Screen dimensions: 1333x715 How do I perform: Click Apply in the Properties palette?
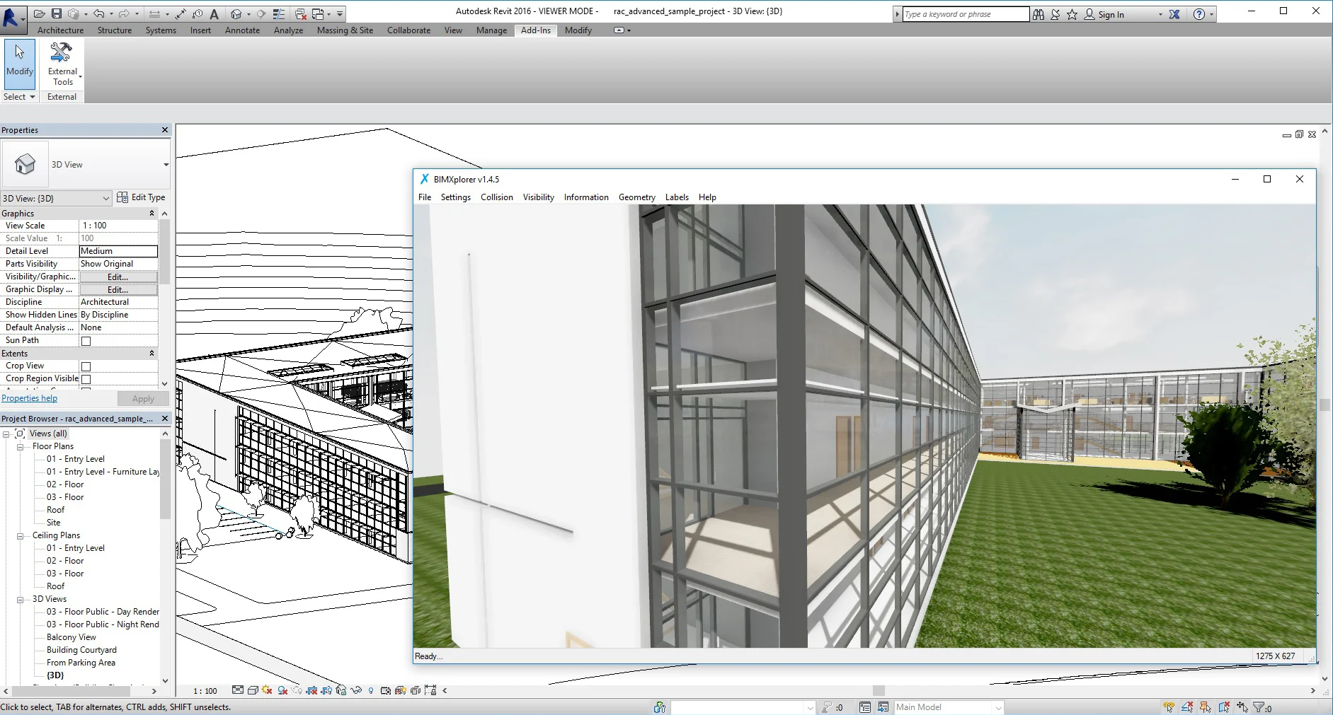(x=142, y=398)
